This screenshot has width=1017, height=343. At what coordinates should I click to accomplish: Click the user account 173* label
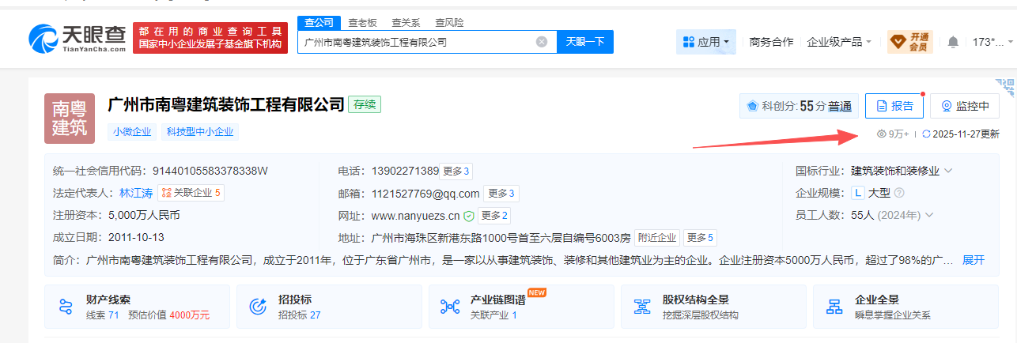(988, 42)
